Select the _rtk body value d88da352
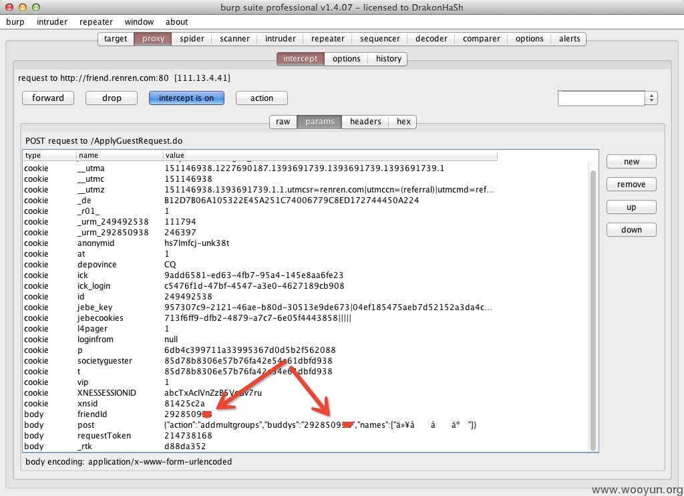 point(185,447)
